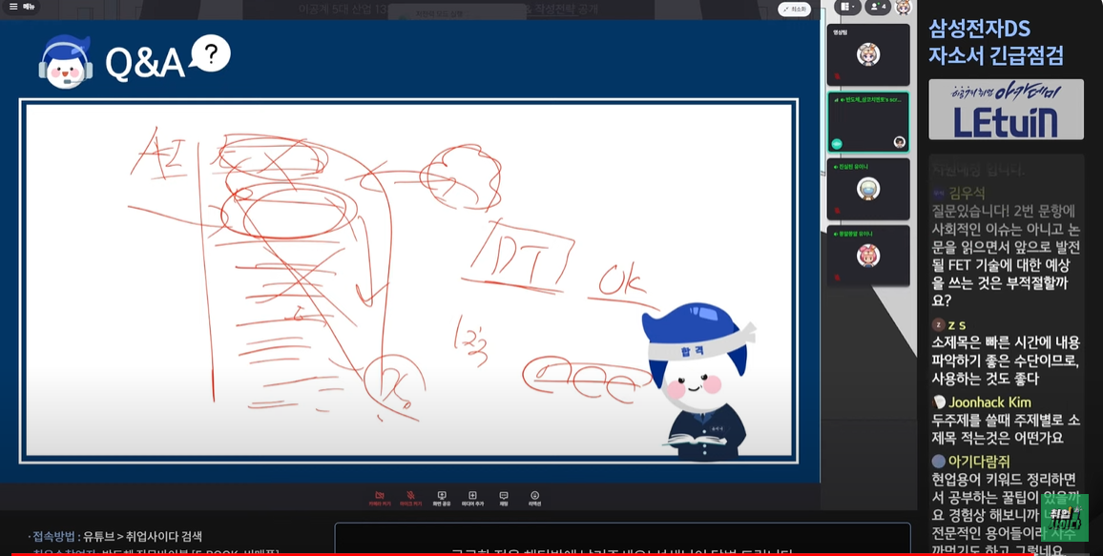Image resolution: width=1103 pixels, height=556 pixels.
Task: Toggle the camera on (카메라 켜기)
Action: (x=379, y=498)
